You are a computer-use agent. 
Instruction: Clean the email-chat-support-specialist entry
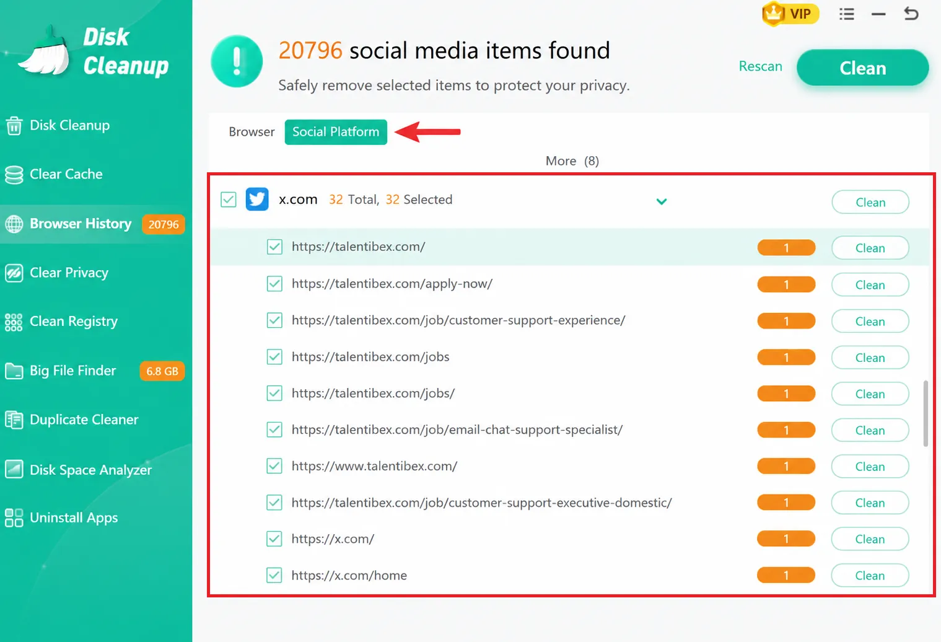[x=870, y=430]
